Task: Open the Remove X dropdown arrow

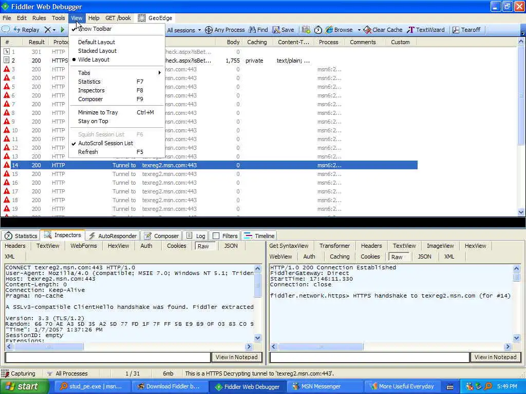Action: click(x=54, y=30)
